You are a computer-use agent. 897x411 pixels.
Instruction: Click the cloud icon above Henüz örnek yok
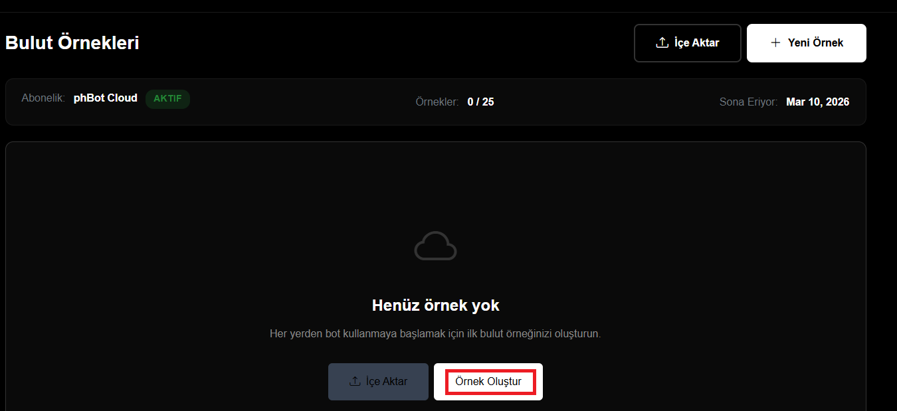click(x=435, y=246)
